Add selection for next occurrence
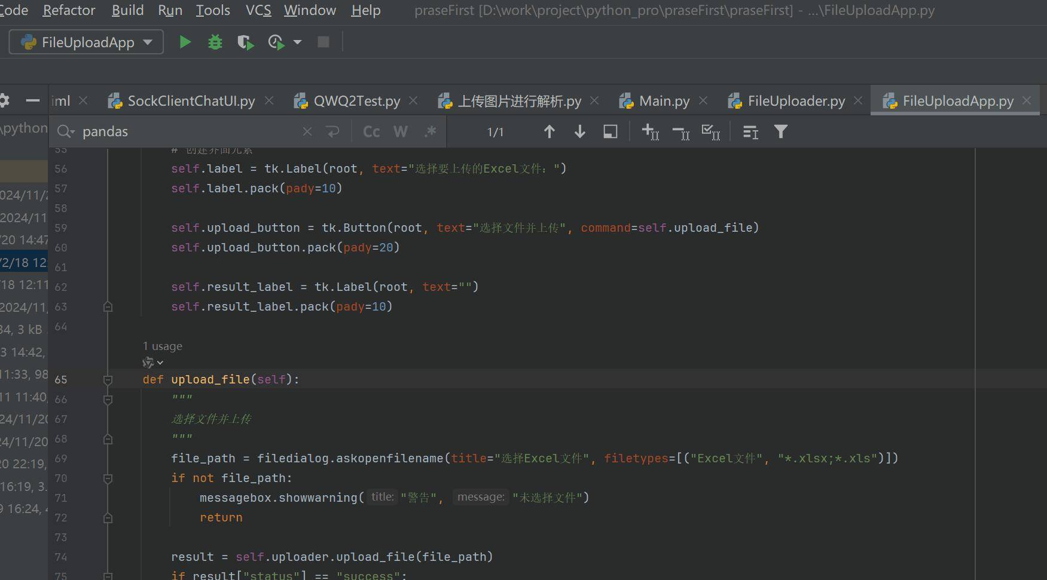This screenshot has width=1047, height=580. tap(650, 132)
